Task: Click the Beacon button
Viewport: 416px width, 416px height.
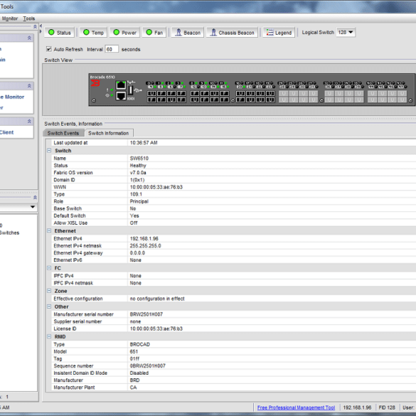Action: coord(188,33)
